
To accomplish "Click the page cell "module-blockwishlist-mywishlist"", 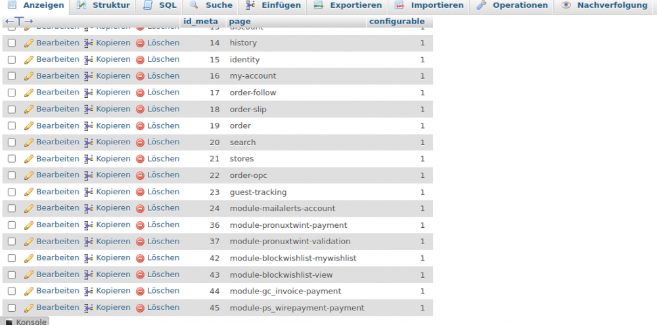I will point(293,259).
